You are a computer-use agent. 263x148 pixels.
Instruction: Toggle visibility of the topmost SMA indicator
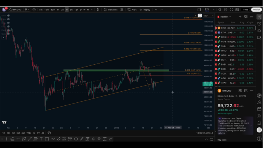[x=8, y=16]
